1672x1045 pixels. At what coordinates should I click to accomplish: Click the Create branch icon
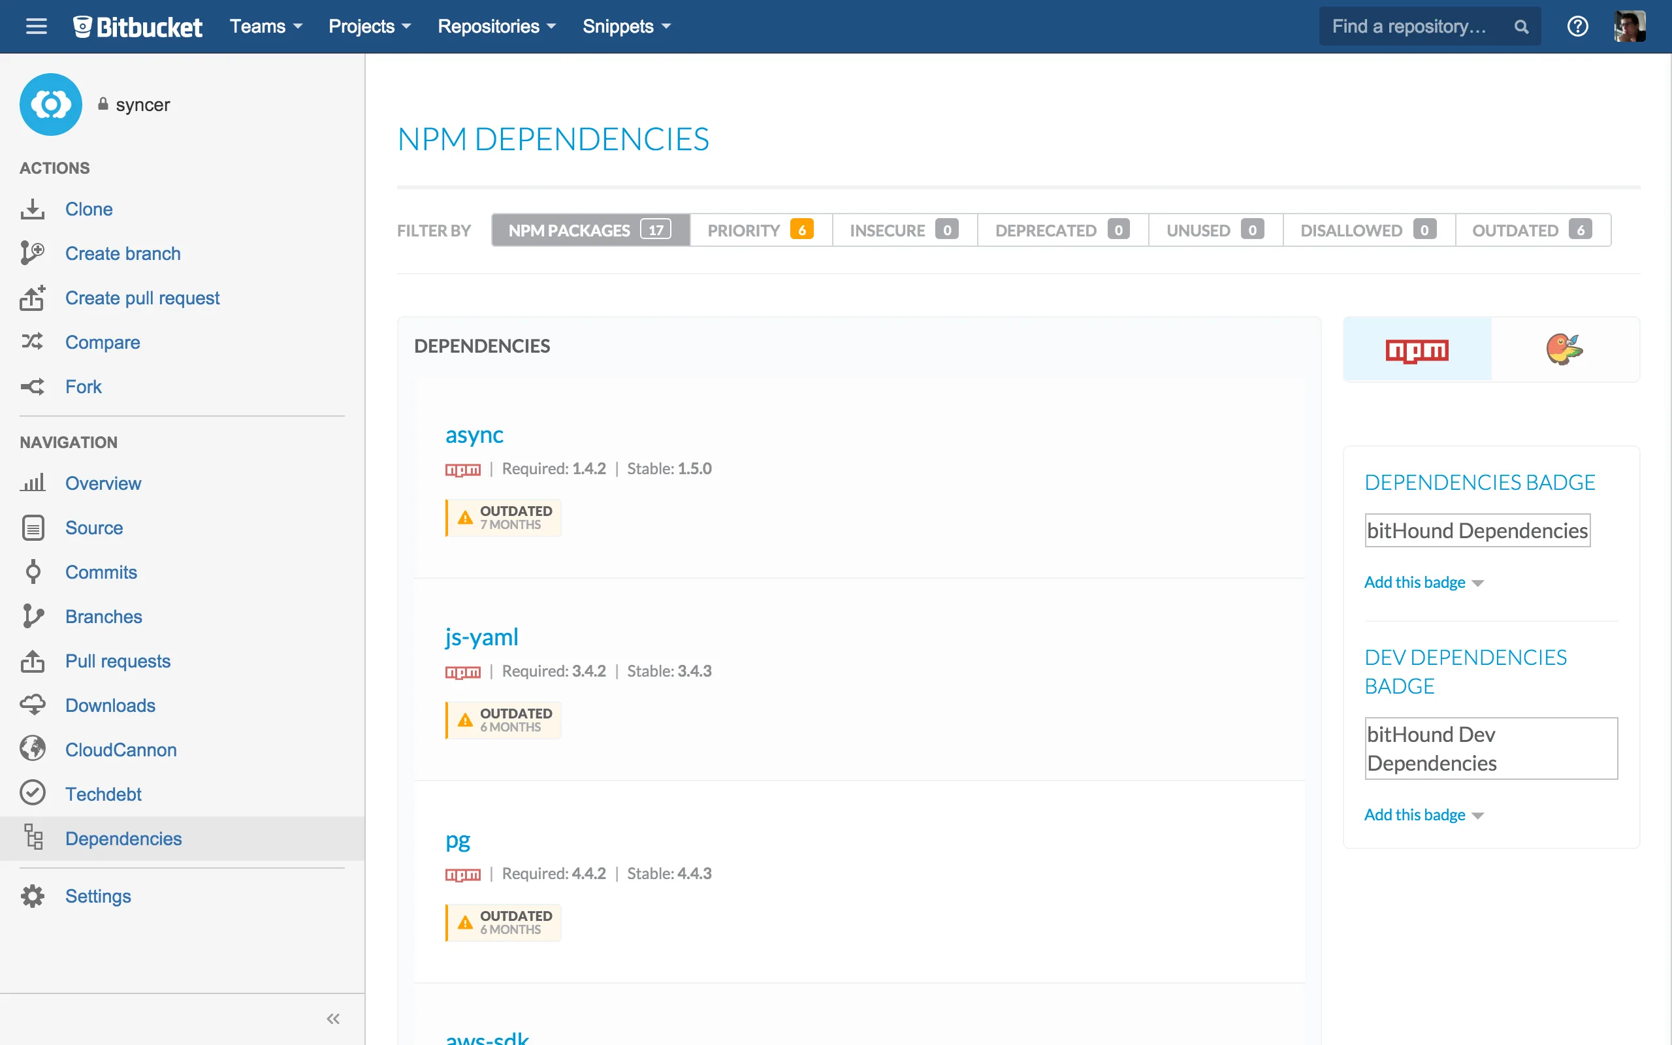[x=33, y=253]
